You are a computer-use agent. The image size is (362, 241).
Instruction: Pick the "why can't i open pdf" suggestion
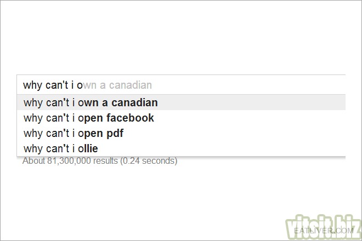click(x=181, y=133)
